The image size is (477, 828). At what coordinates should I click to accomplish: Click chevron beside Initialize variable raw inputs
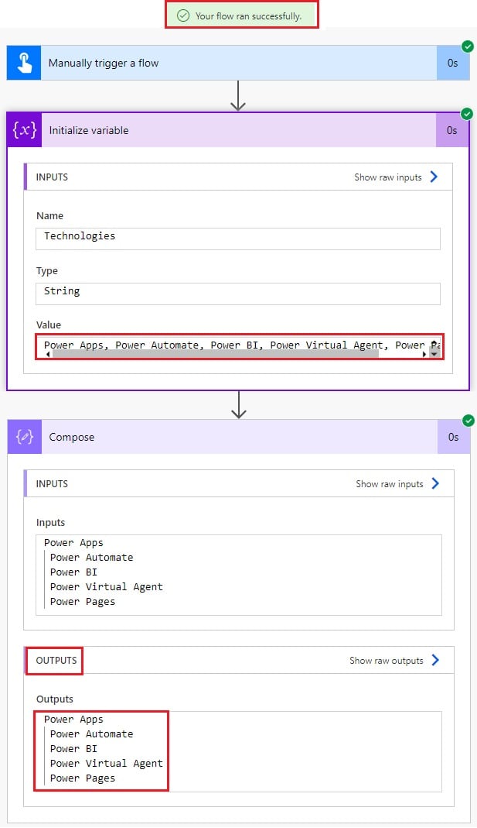pyautogui.click(x=434, y=177)
